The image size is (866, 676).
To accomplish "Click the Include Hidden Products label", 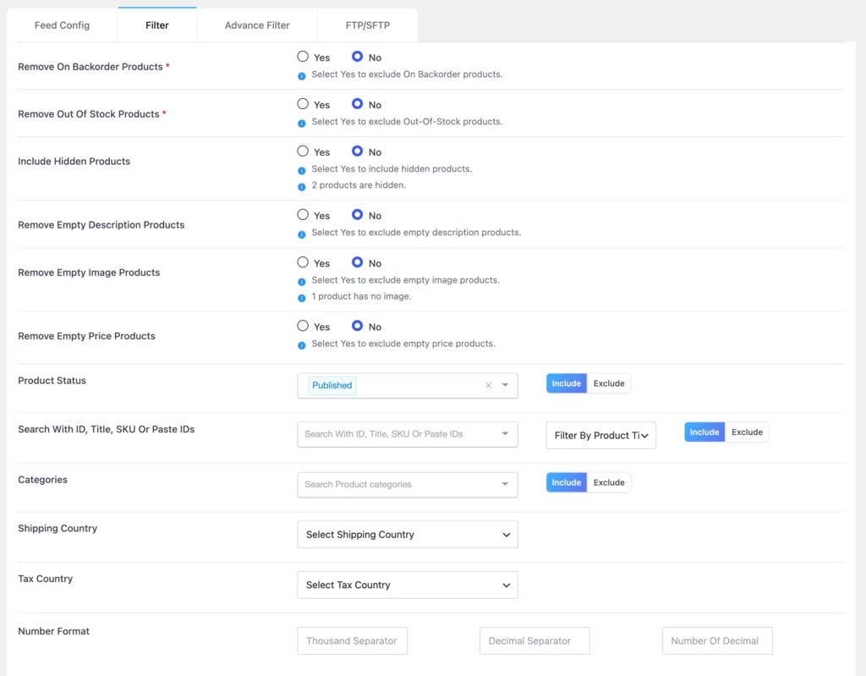I will (74, 162).
